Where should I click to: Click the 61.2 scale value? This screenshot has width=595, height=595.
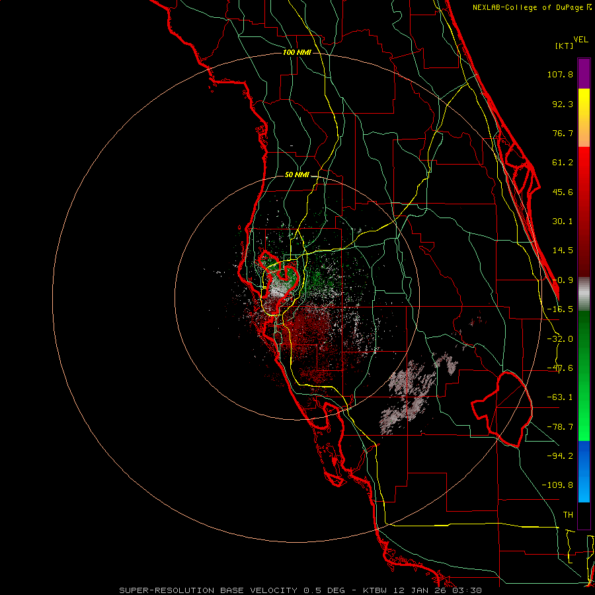click(563, 163)
